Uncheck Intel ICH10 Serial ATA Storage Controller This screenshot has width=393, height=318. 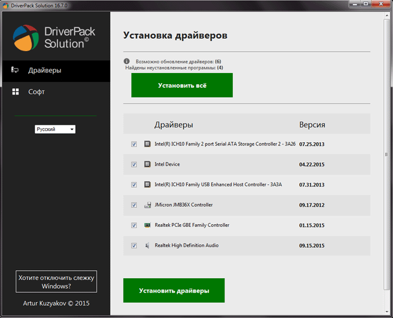coord(134,144)
